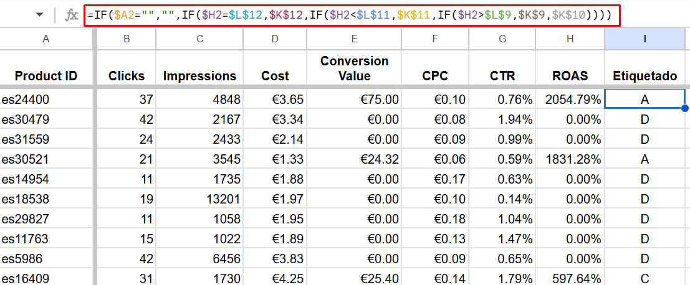Select the cell containing es24400
Viewport: 690px width, 285px height.
click(x=46, y=99)
